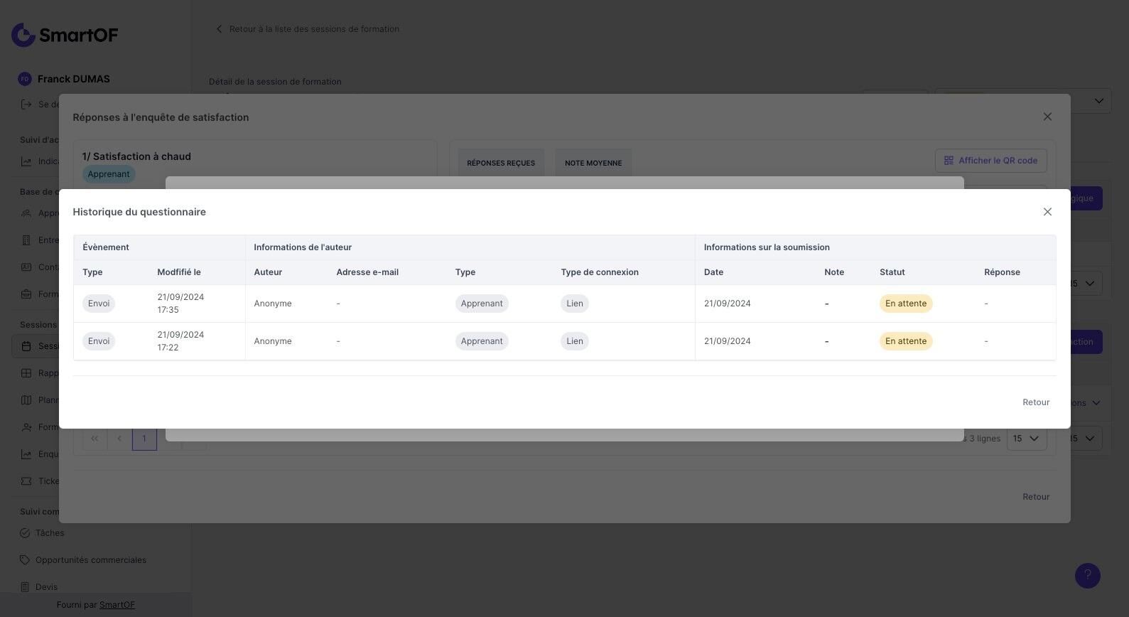Click the 1/ Satisfaction à chaud heading
This screenshot has height=617, width=1129.
click(136, 156)
